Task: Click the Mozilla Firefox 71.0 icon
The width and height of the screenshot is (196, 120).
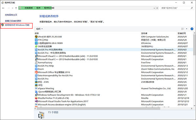Action: 36,98
